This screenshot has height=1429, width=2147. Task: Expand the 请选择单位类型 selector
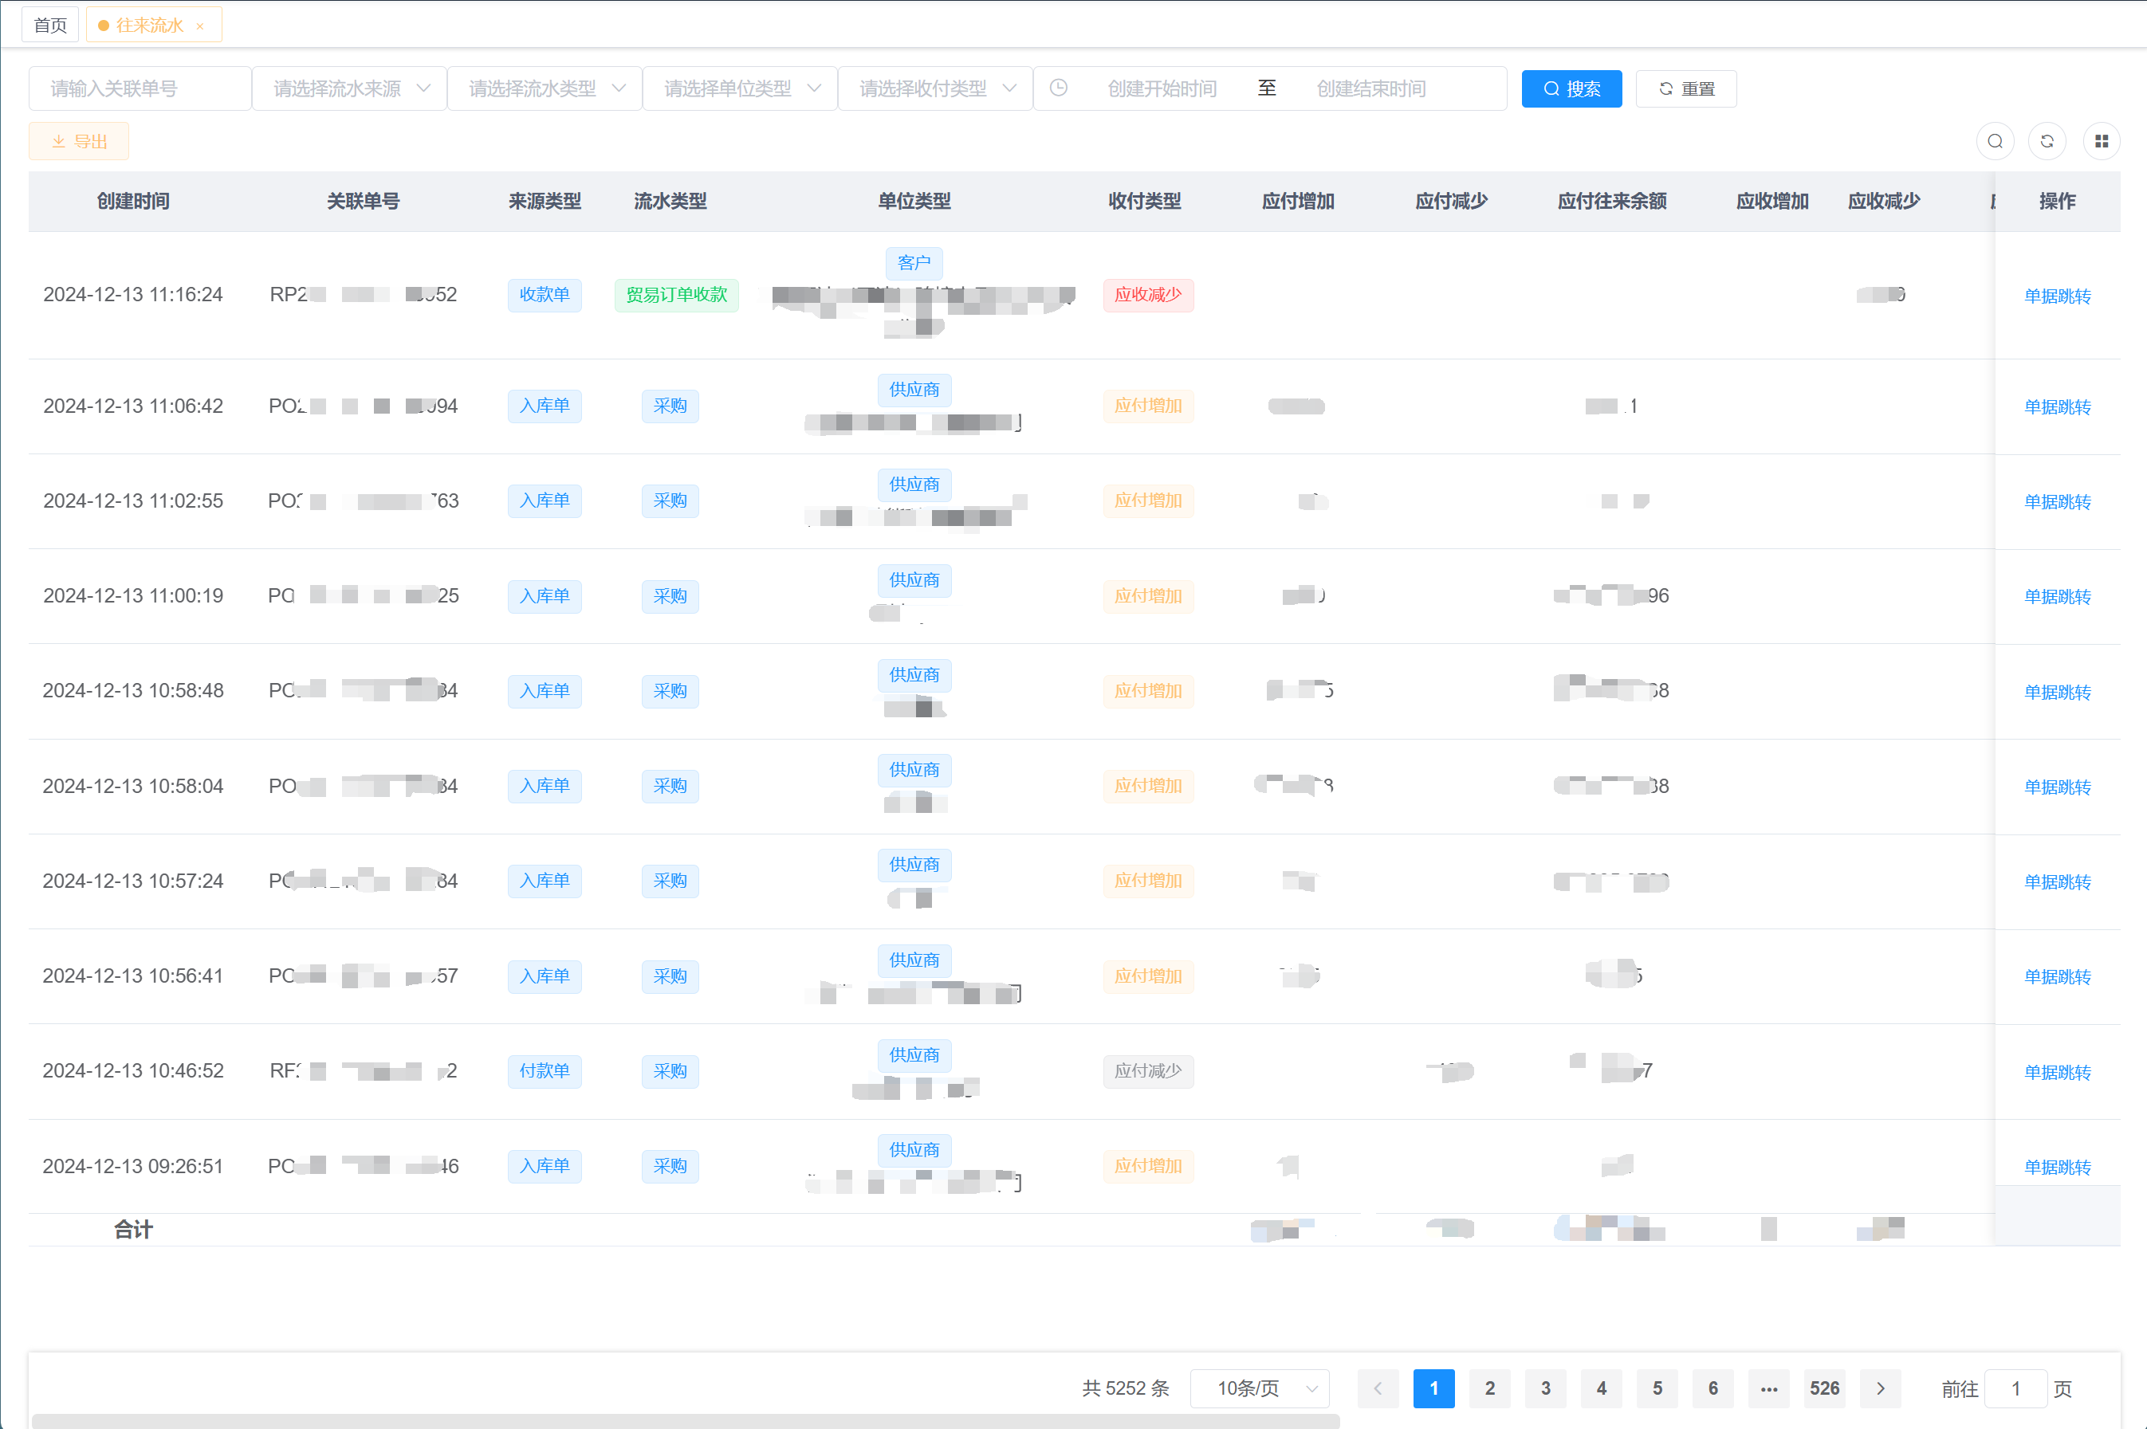[741, 88]
